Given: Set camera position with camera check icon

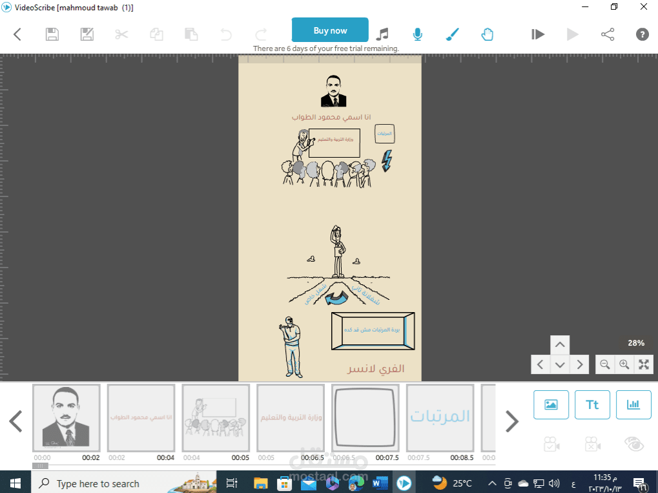Looking at the screenshot, I should pyautogui.click(x=551, y=444).
